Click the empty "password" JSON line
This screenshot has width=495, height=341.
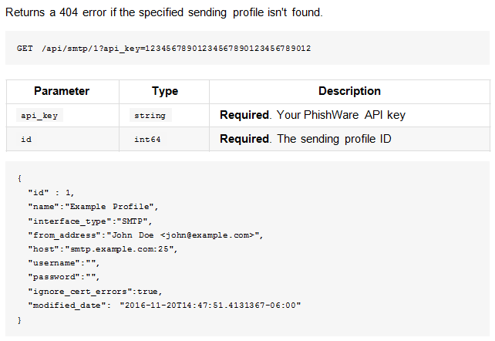tap(64, 277)
